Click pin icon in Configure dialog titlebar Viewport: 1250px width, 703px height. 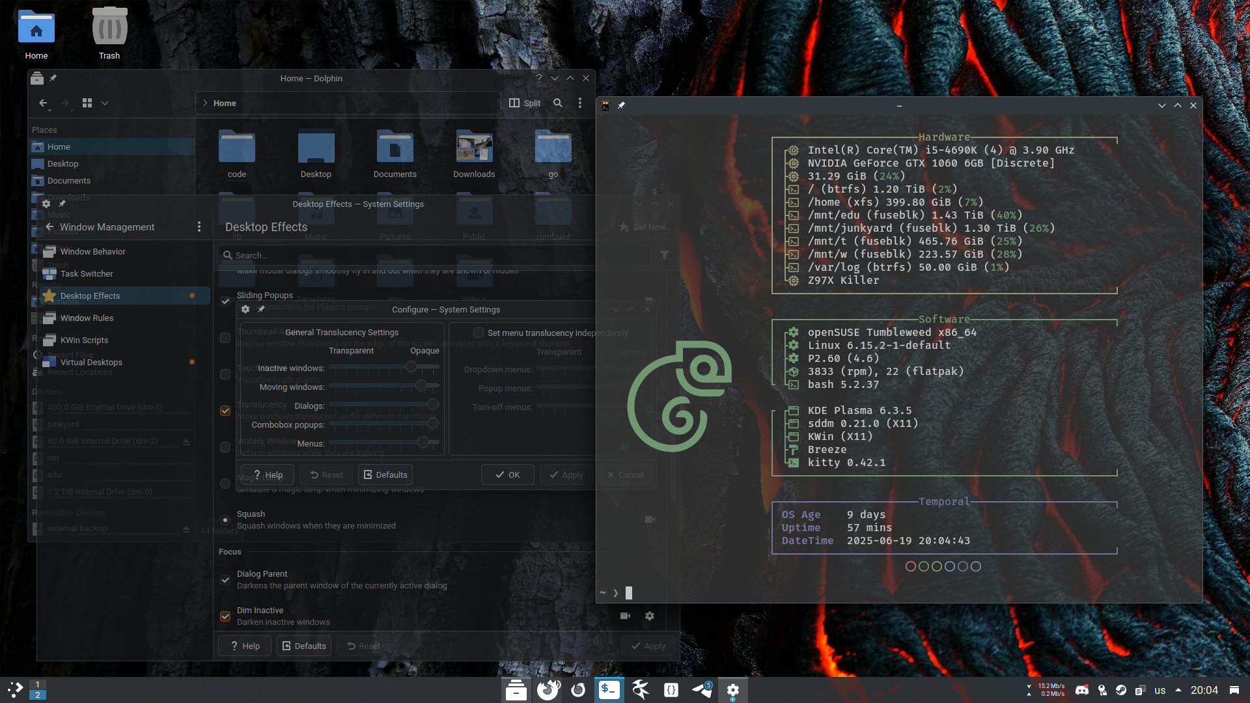point(261,309)
